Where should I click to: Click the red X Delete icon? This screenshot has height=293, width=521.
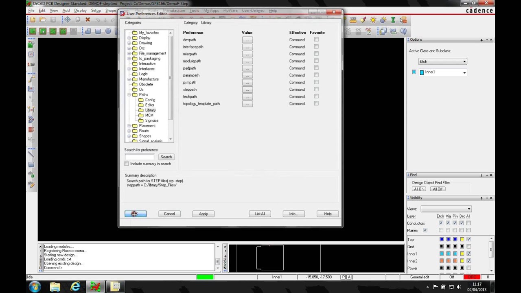[88, 20]
